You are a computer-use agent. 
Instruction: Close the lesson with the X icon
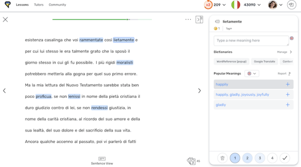5,19
